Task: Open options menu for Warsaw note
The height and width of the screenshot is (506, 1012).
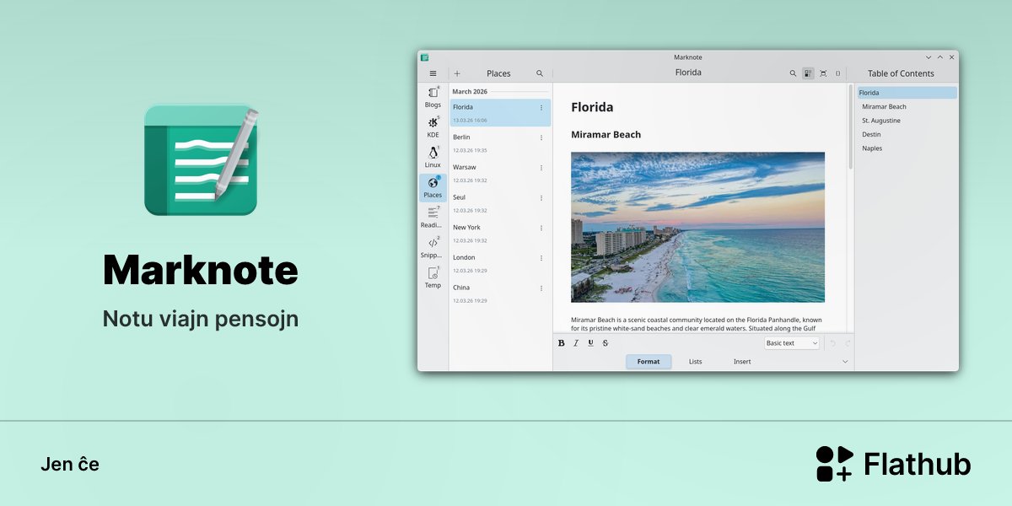Action: click(541, 168)
